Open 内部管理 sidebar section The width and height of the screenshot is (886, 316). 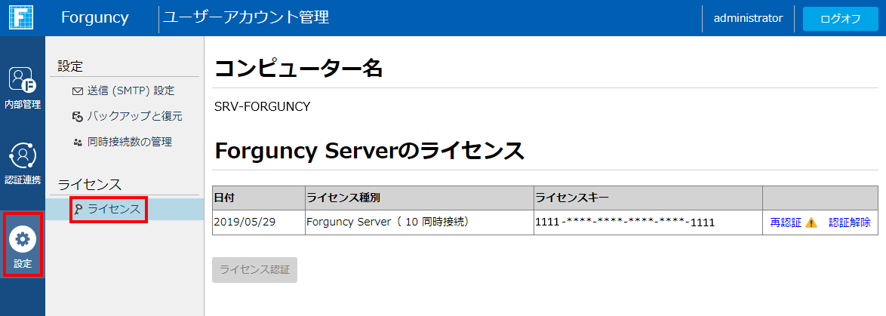pyautogui.click(x=23, y=88)
